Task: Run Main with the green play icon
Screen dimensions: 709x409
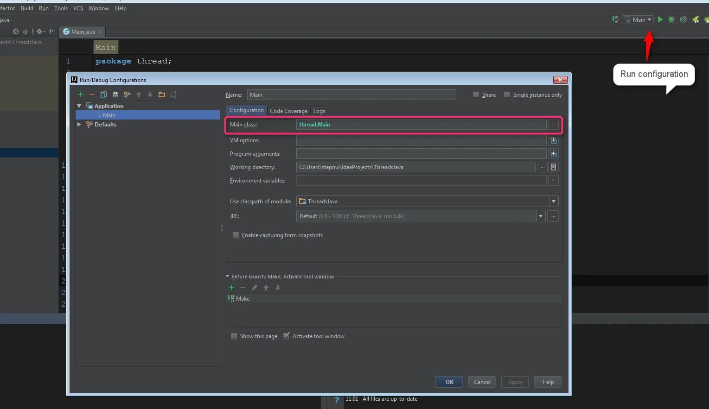Action: (660, 19)
